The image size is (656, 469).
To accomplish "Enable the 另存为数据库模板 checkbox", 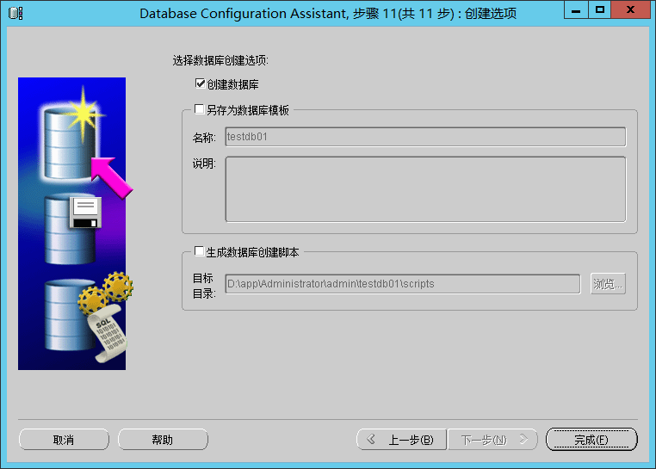I will tap(199, 109).
